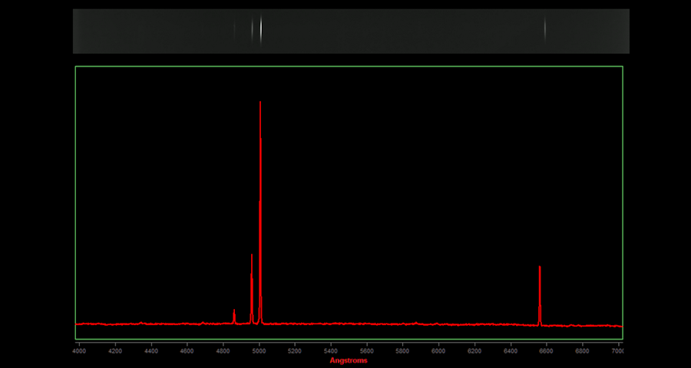Click the 6000 wavelength tick label
The width and height of the screenshot is (691, 368).
(x=438, y=350)
